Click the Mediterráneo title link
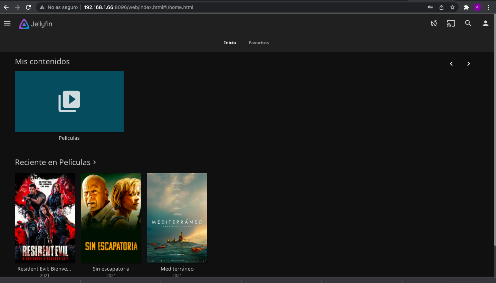Screen dimensions: 496x283 pos(177,269)
